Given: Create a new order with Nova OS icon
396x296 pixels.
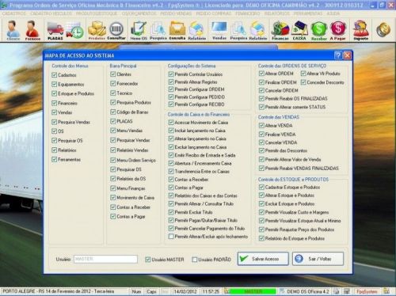Looking at the screenshot, I should coord(139,30).
